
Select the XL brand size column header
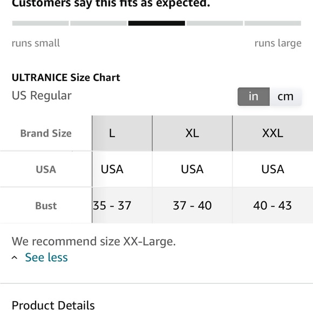(192, 133)
